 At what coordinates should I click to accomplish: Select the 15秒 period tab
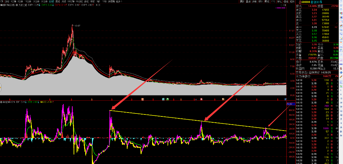click(104, 2)
